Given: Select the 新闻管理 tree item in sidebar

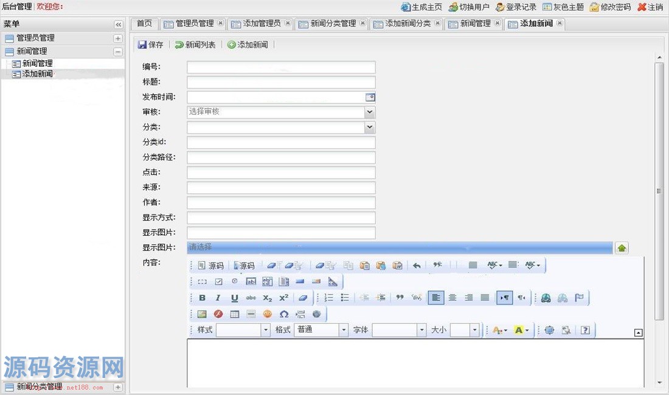Looking at the screenshot, I should click(x=37, y=63).
